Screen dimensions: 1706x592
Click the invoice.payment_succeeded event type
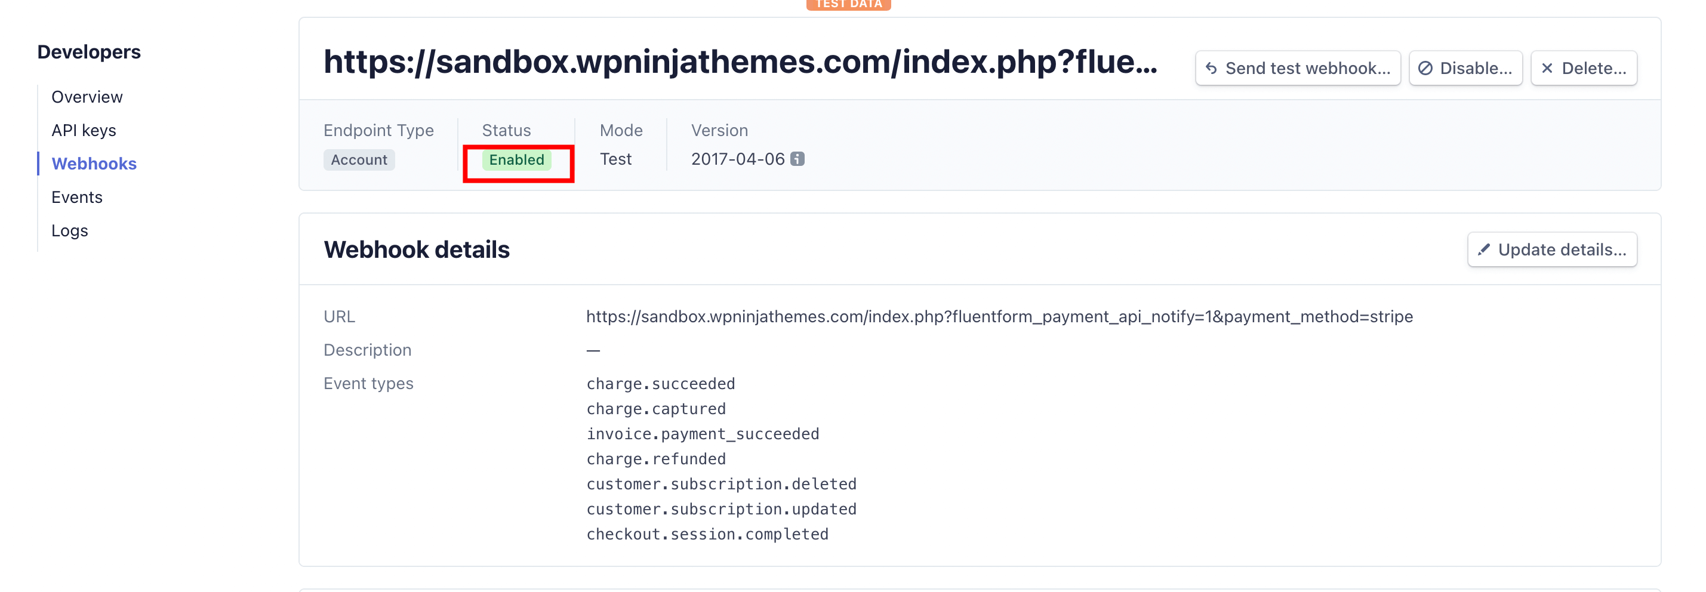(702, 434)
